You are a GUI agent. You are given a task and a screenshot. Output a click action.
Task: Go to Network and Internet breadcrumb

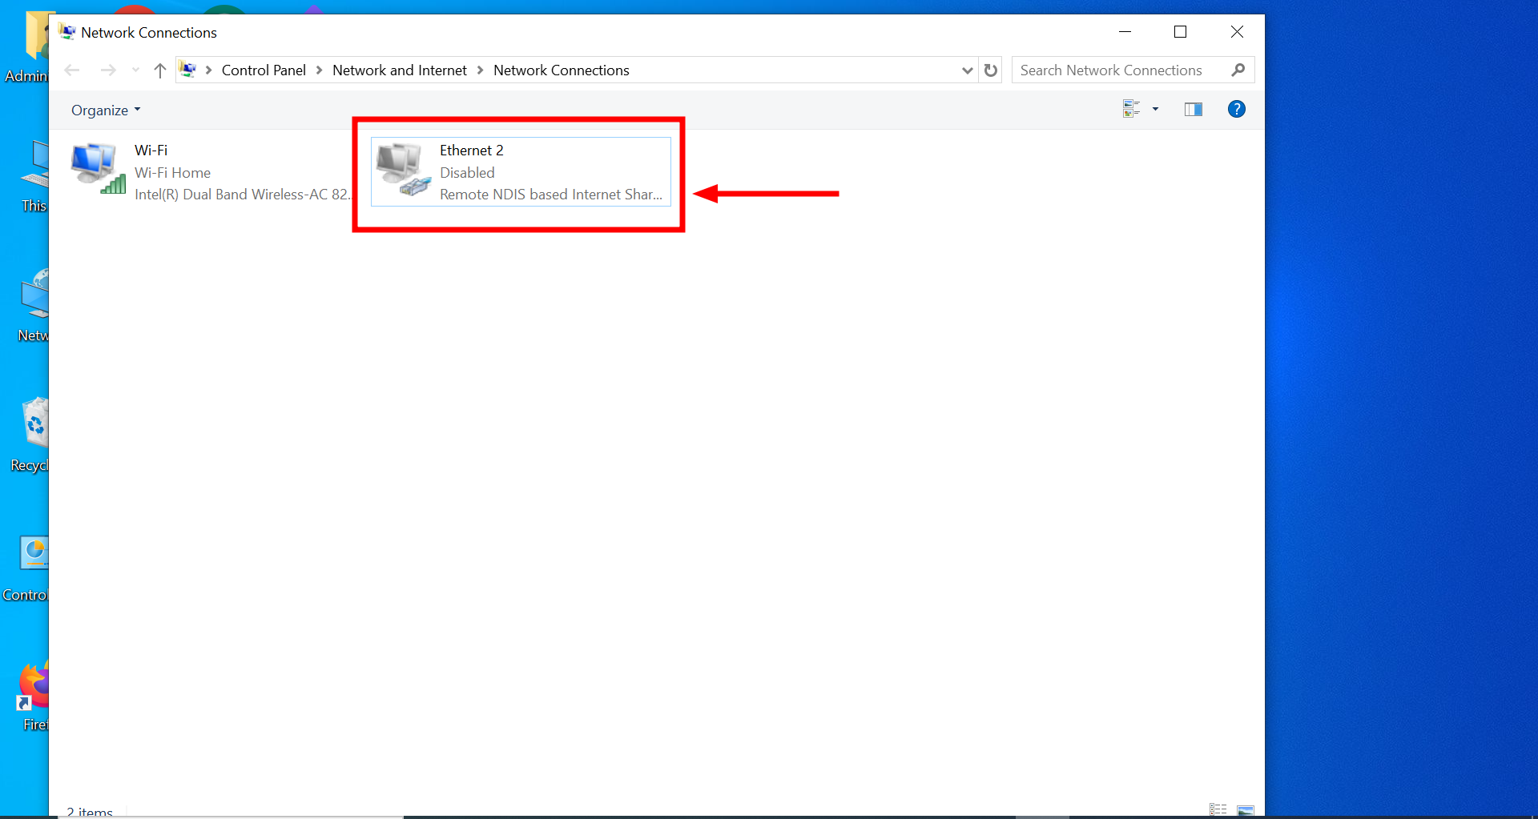point(399,70)
